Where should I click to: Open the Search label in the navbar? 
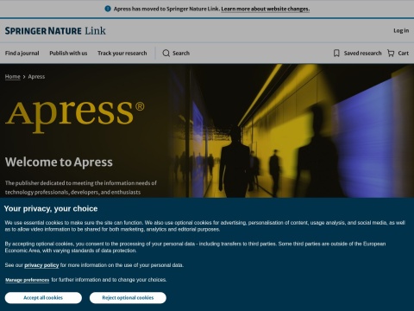pos(181,53)
